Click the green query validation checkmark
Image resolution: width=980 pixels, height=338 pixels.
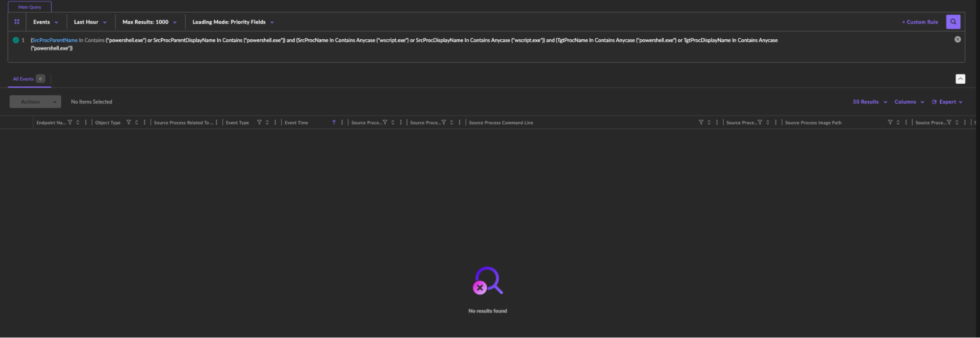(16, 40)
